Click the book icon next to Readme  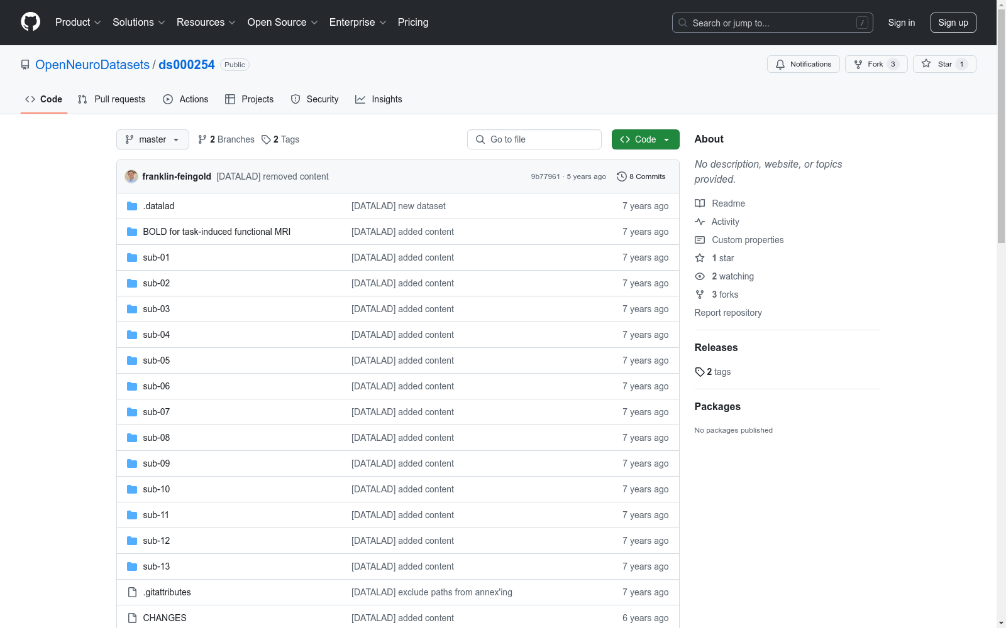700,203
